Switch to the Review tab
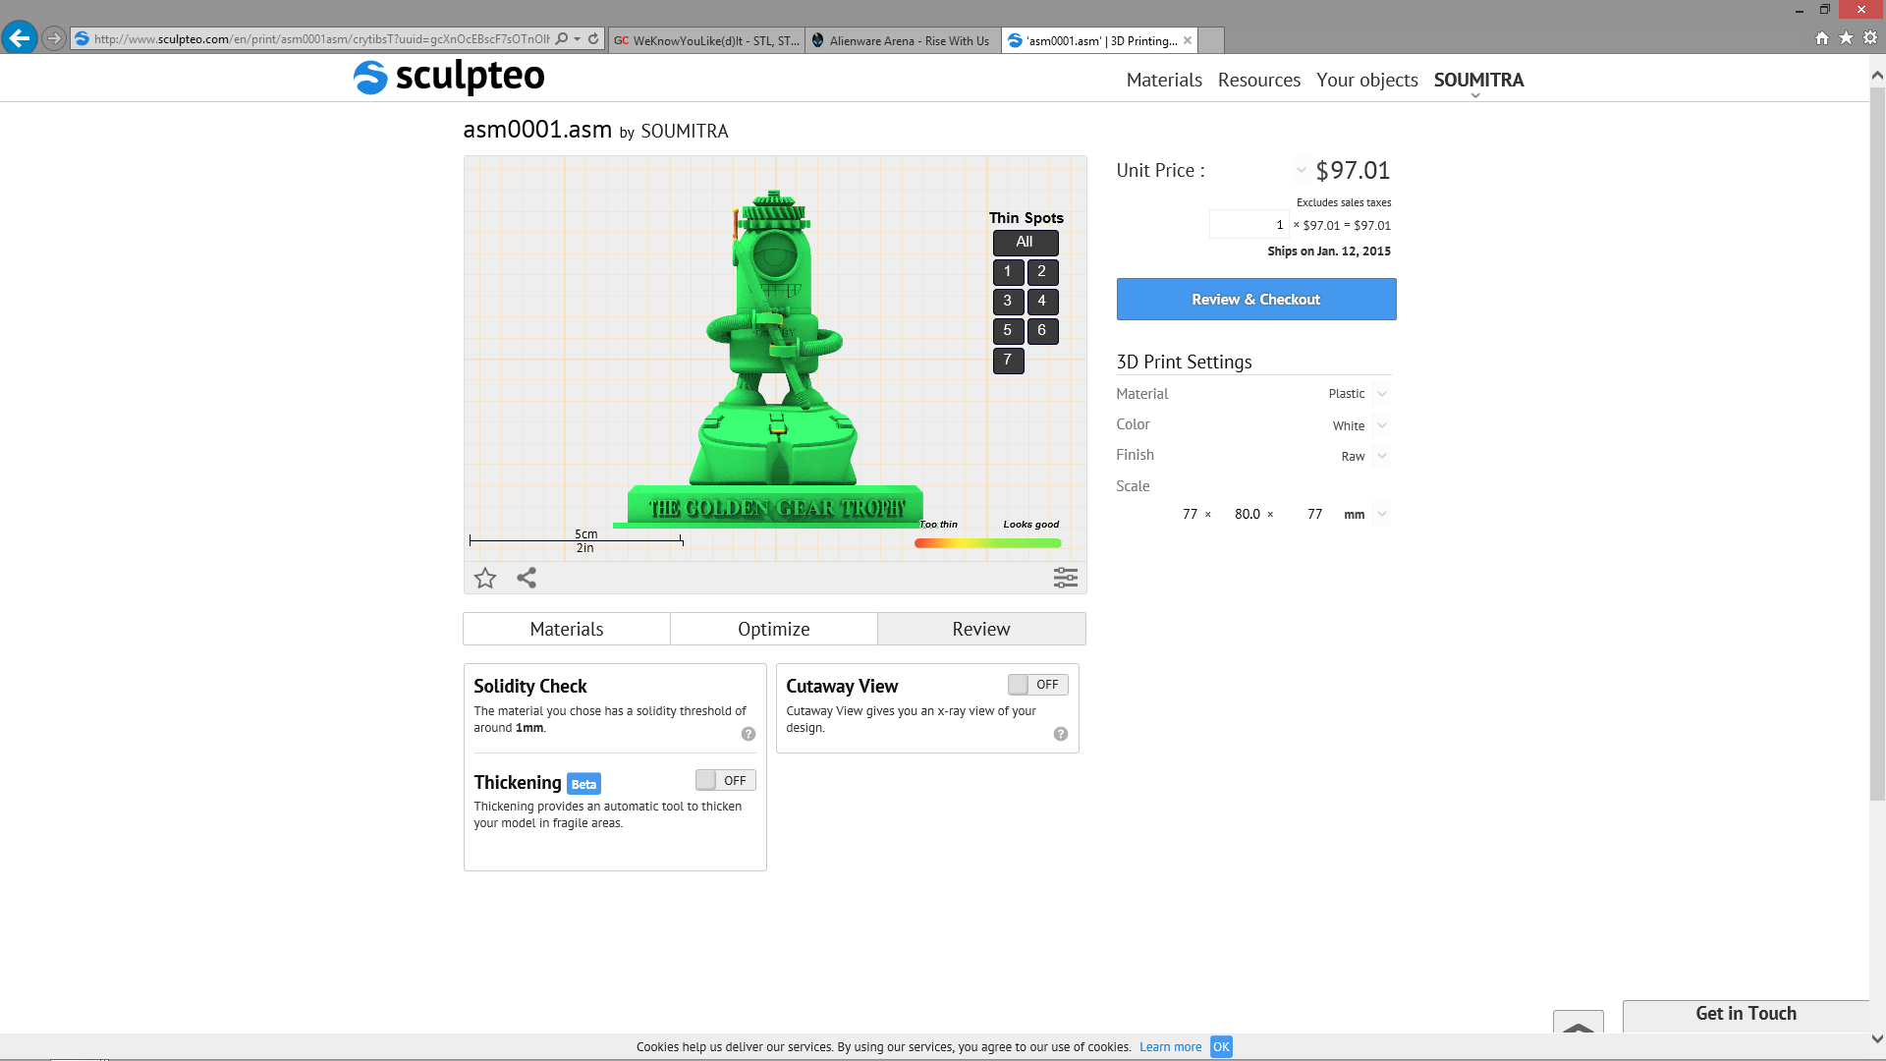The height and width of the screenshot is (1061, 1886). click(x=981, y=629)
